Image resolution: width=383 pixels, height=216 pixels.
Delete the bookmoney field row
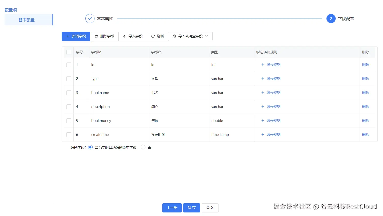[x=365, y=121]
